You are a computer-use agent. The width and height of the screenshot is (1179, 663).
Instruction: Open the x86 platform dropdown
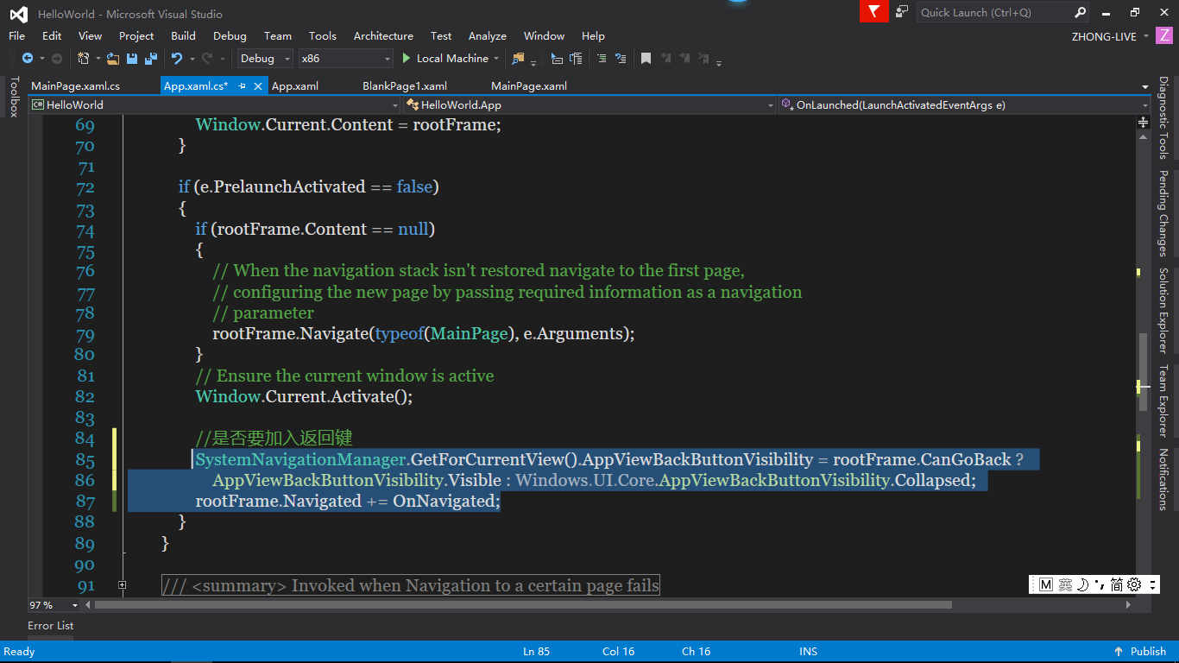(x=345, y=59)
